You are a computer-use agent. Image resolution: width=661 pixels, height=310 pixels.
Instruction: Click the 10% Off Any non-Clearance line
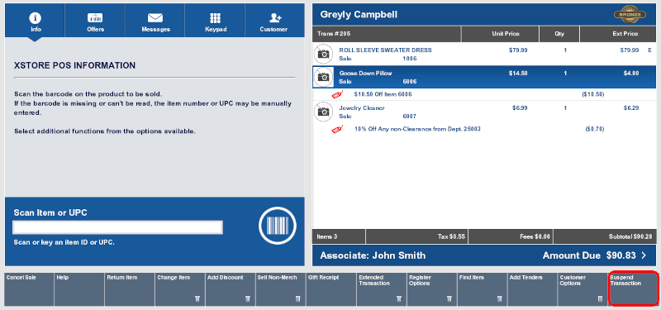pos(484,129)
